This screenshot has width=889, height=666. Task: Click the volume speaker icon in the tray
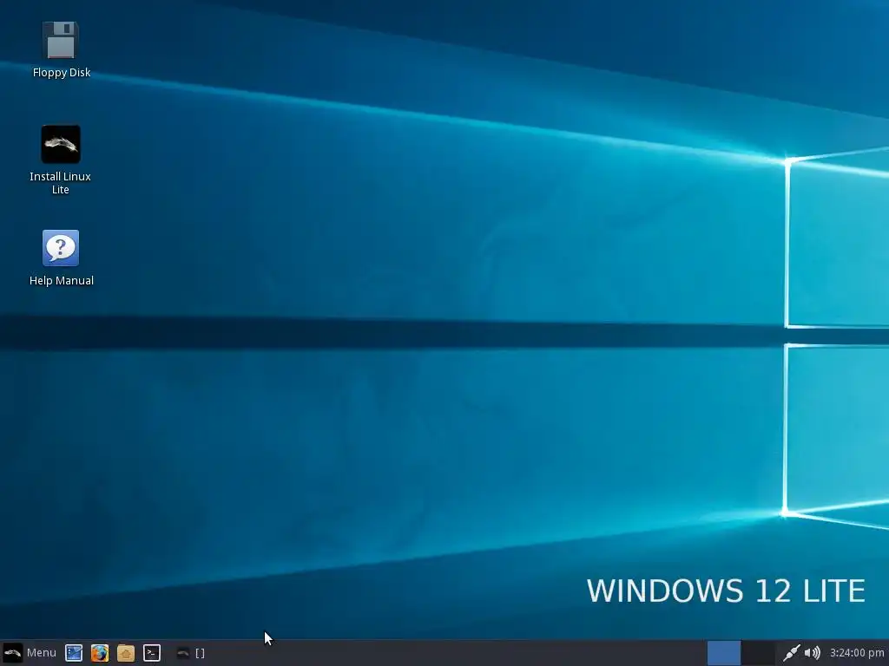pyautogui.click(x=813, y=653)
